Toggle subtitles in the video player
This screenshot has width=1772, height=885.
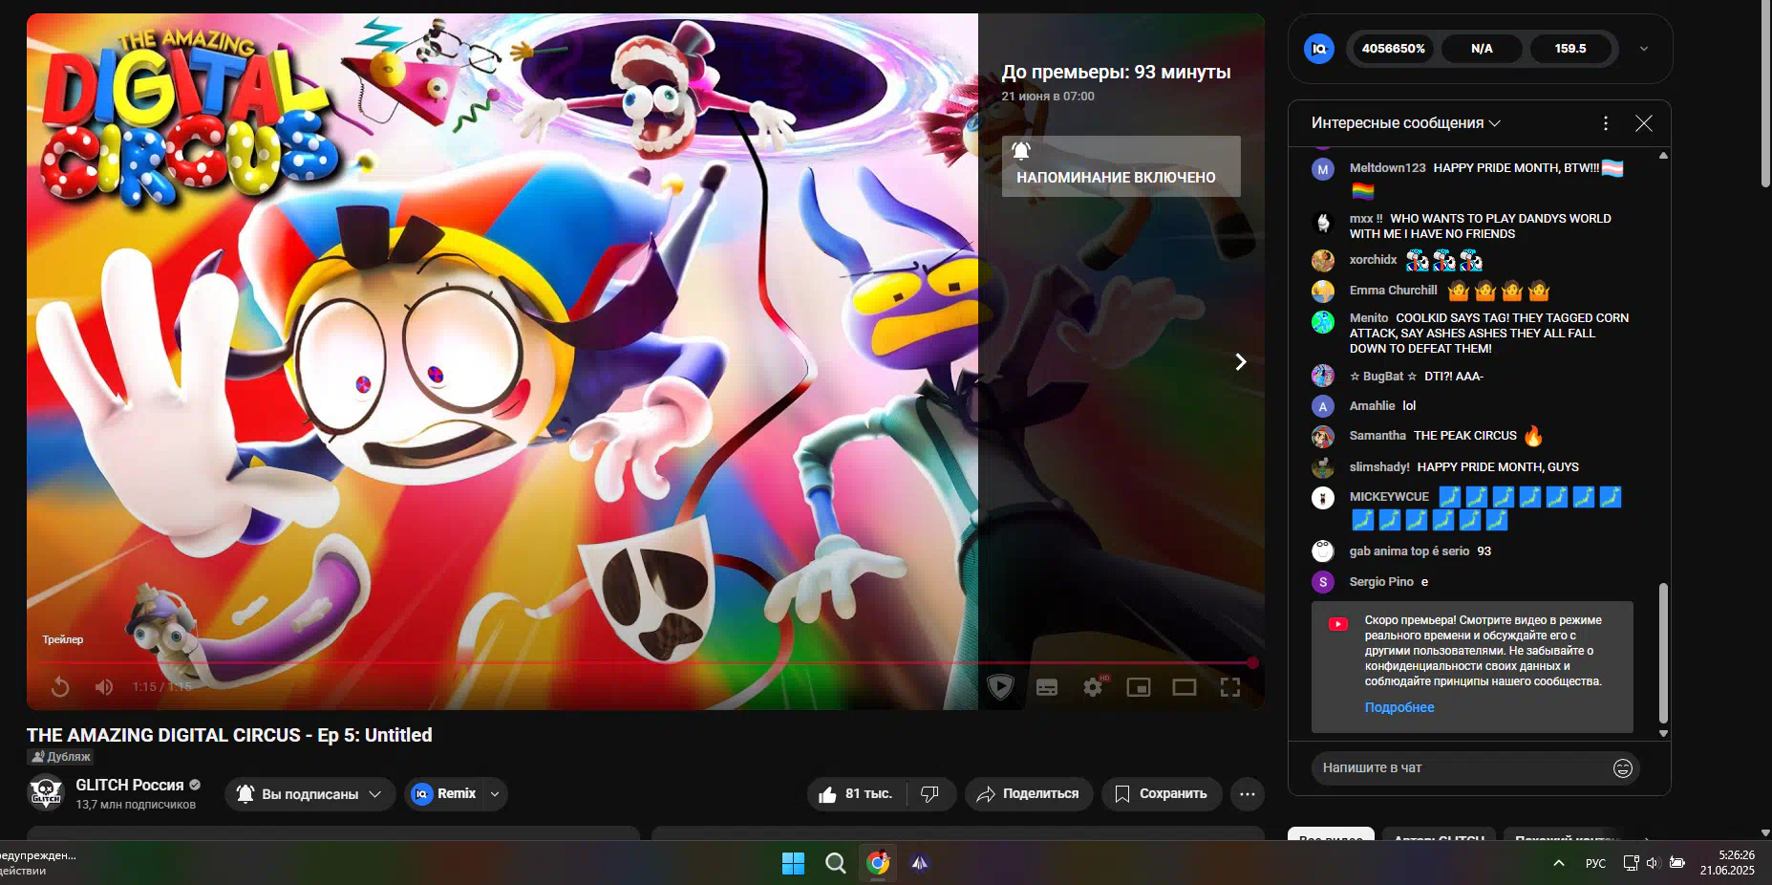1047,687
